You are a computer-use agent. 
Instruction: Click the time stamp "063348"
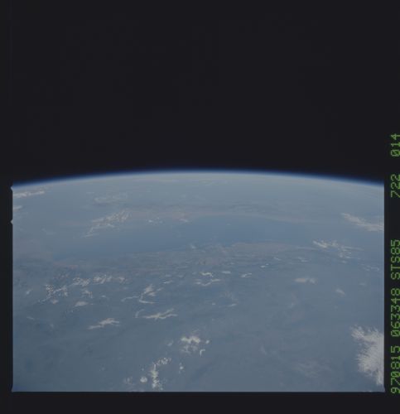point(395,312)
